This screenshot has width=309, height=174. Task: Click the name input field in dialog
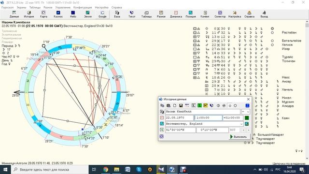[203, 112]
